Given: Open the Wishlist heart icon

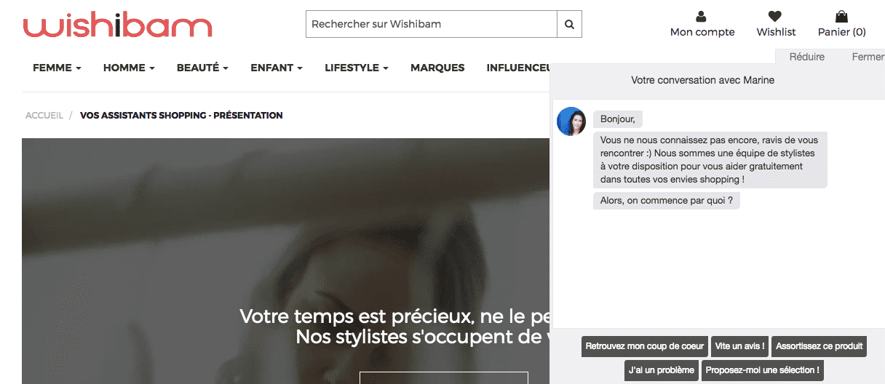Looking at the screenshot, I should [x=776, y=17].
